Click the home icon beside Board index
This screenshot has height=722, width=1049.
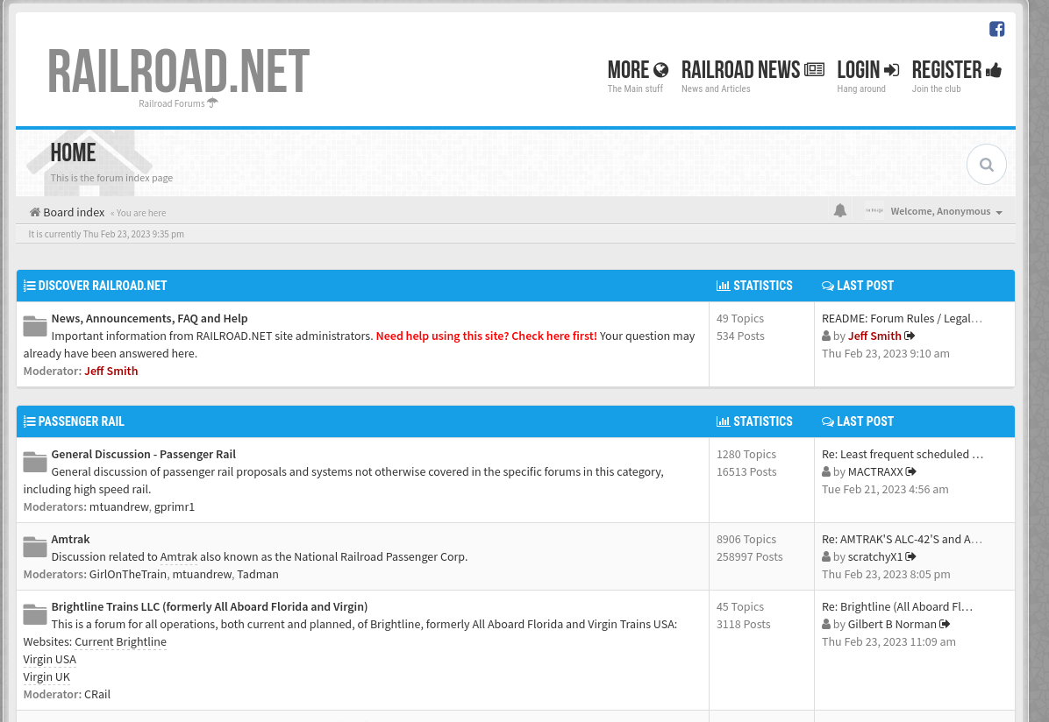[35, 212]
